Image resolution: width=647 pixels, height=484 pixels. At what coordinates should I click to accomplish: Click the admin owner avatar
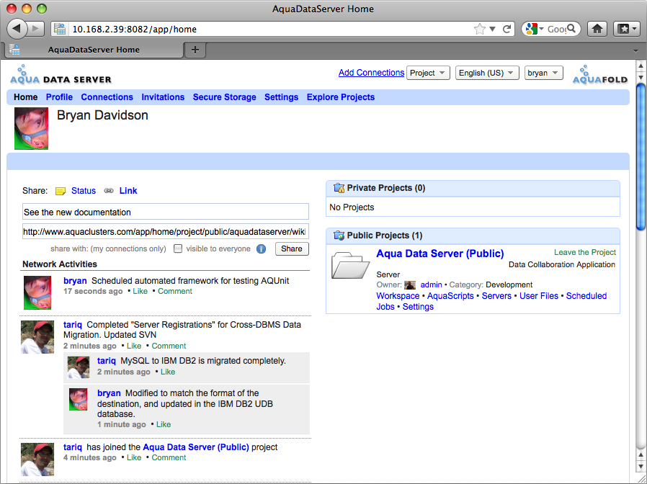tap(410, 285)
